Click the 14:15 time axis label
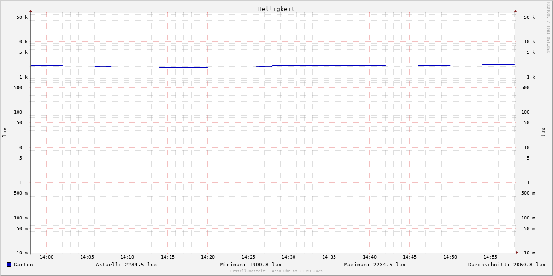The width and height of the screenshot is (553, 276). tap(168, 257)
